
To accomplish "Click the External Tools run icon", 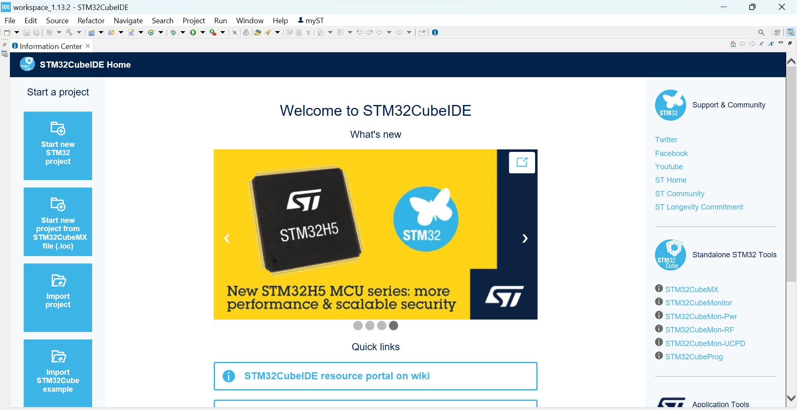I will click(213, 32).
